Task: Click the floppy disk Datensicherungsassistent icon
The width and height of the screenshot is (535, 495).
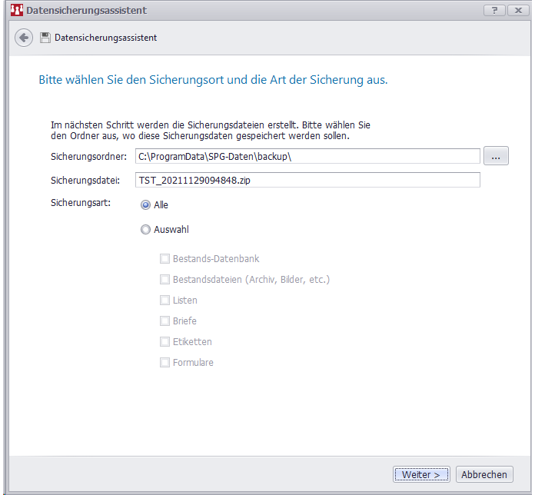Action: tap(45, 38)
